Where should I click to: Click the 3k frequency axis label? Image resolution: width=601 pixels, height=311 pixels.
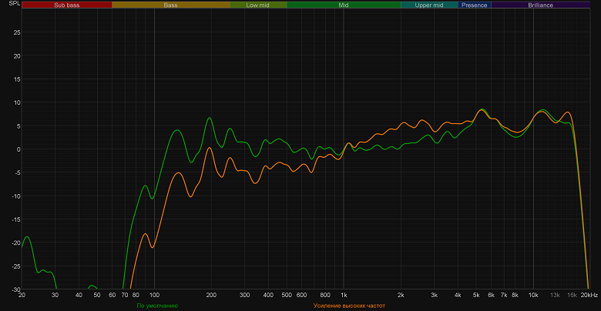(435, 295)
